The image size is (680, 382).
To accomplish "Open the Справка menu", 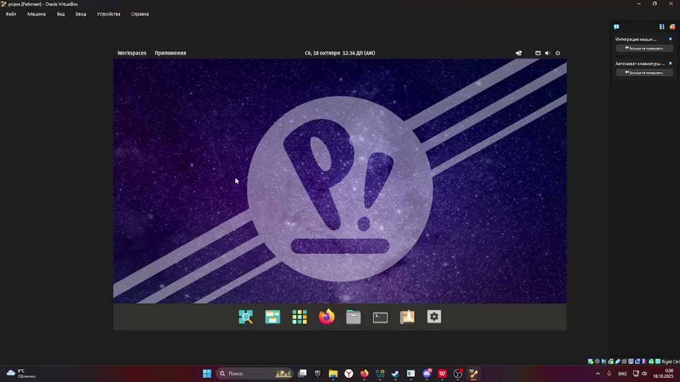I will pos(140,14).
